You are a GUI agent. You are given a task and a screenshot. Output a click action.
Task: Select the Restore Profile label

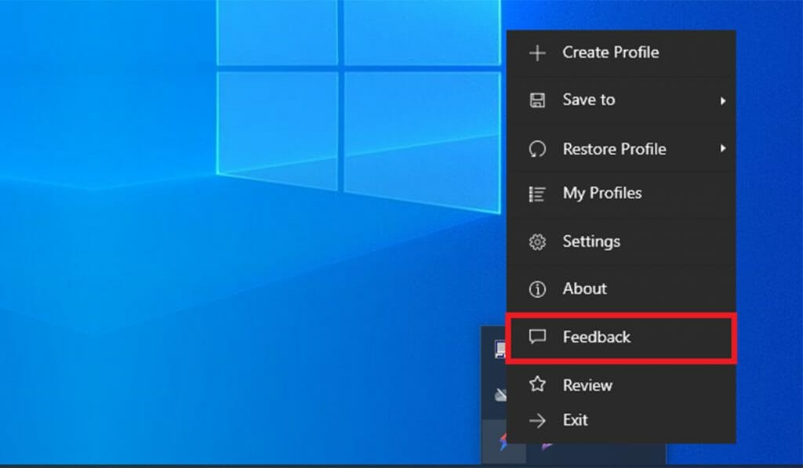614,149
